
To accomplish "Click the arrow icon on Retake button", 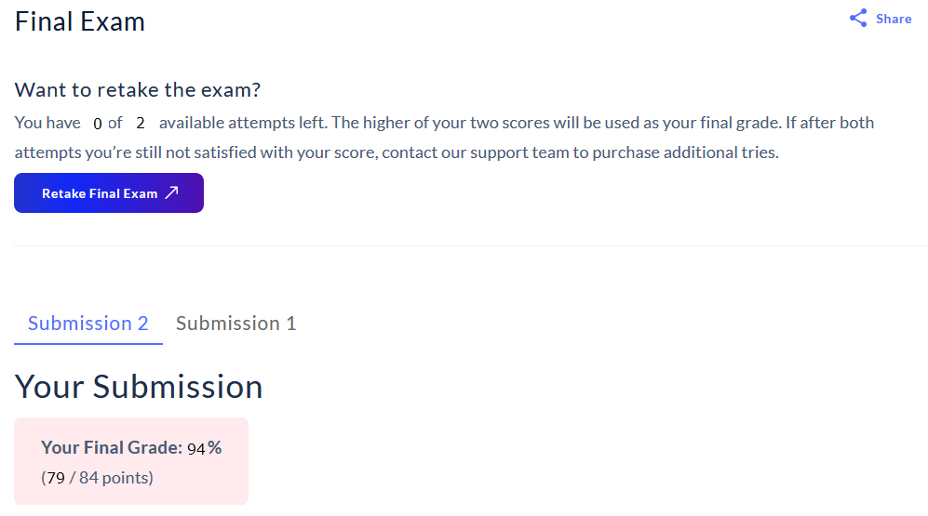I will (171, 193).
